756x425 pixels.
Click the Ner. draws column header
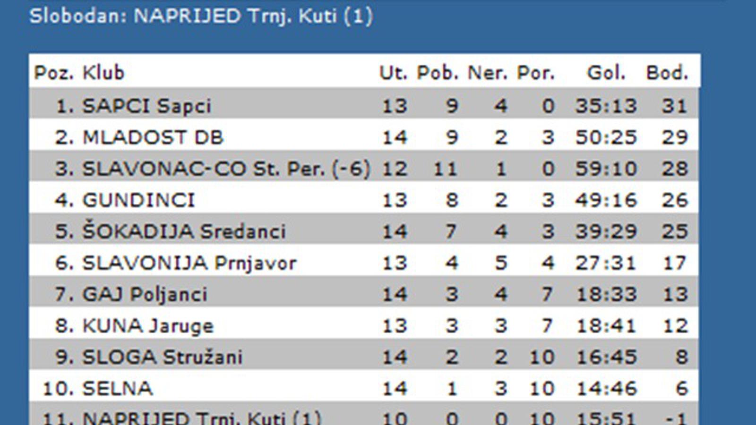[x=488, y=73]
